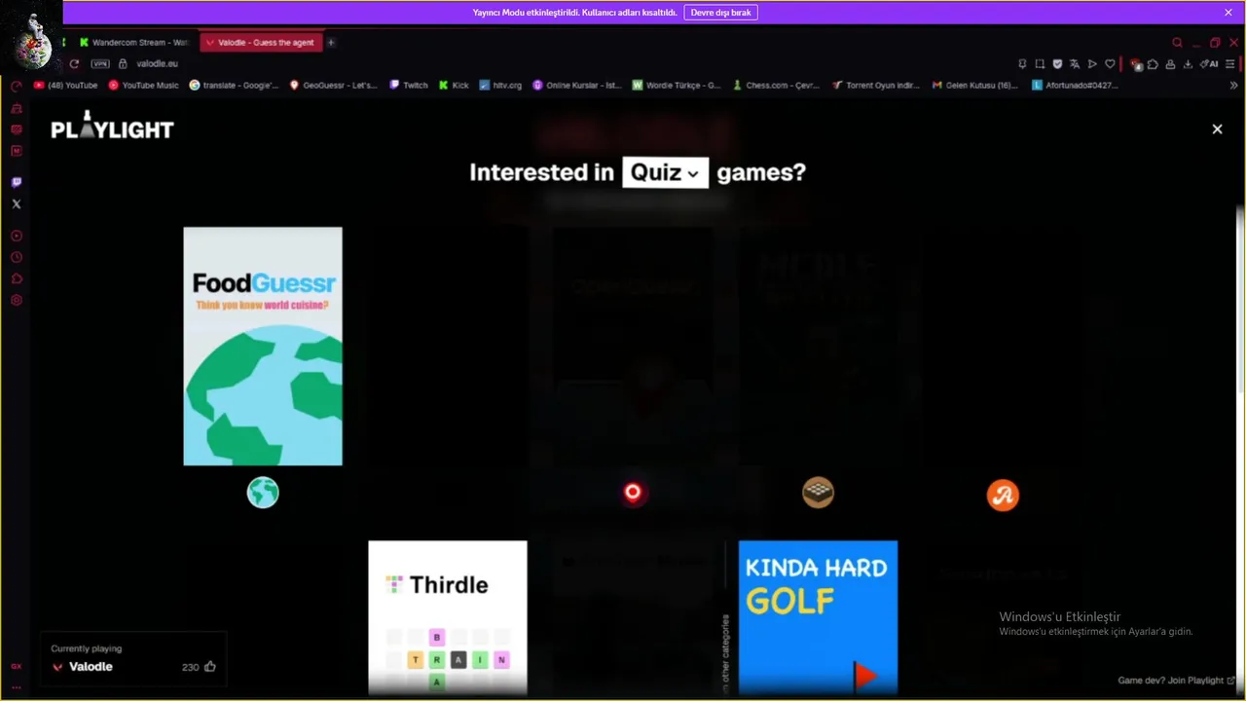Open the YouTube bookmark

click(66, 86)
